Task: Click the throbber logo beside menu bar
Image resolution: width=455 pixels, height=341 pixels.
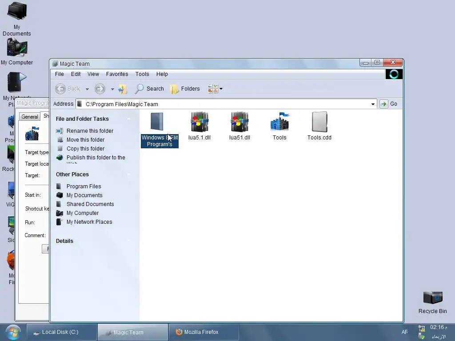Action: coord(394,74)
